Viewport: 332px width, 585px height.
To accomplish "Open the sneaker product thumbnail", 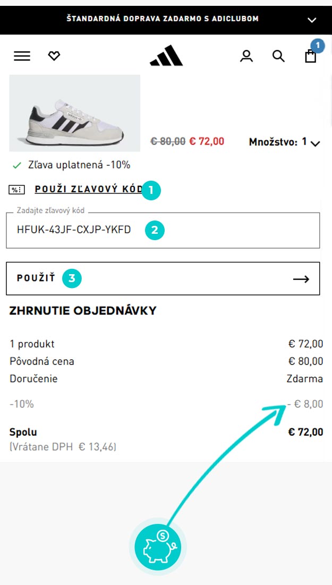I will [74, 113].
